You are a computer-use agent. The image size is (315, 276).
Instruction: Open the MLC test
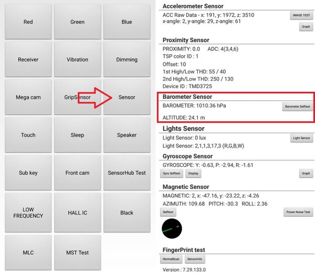coord(28,252)
